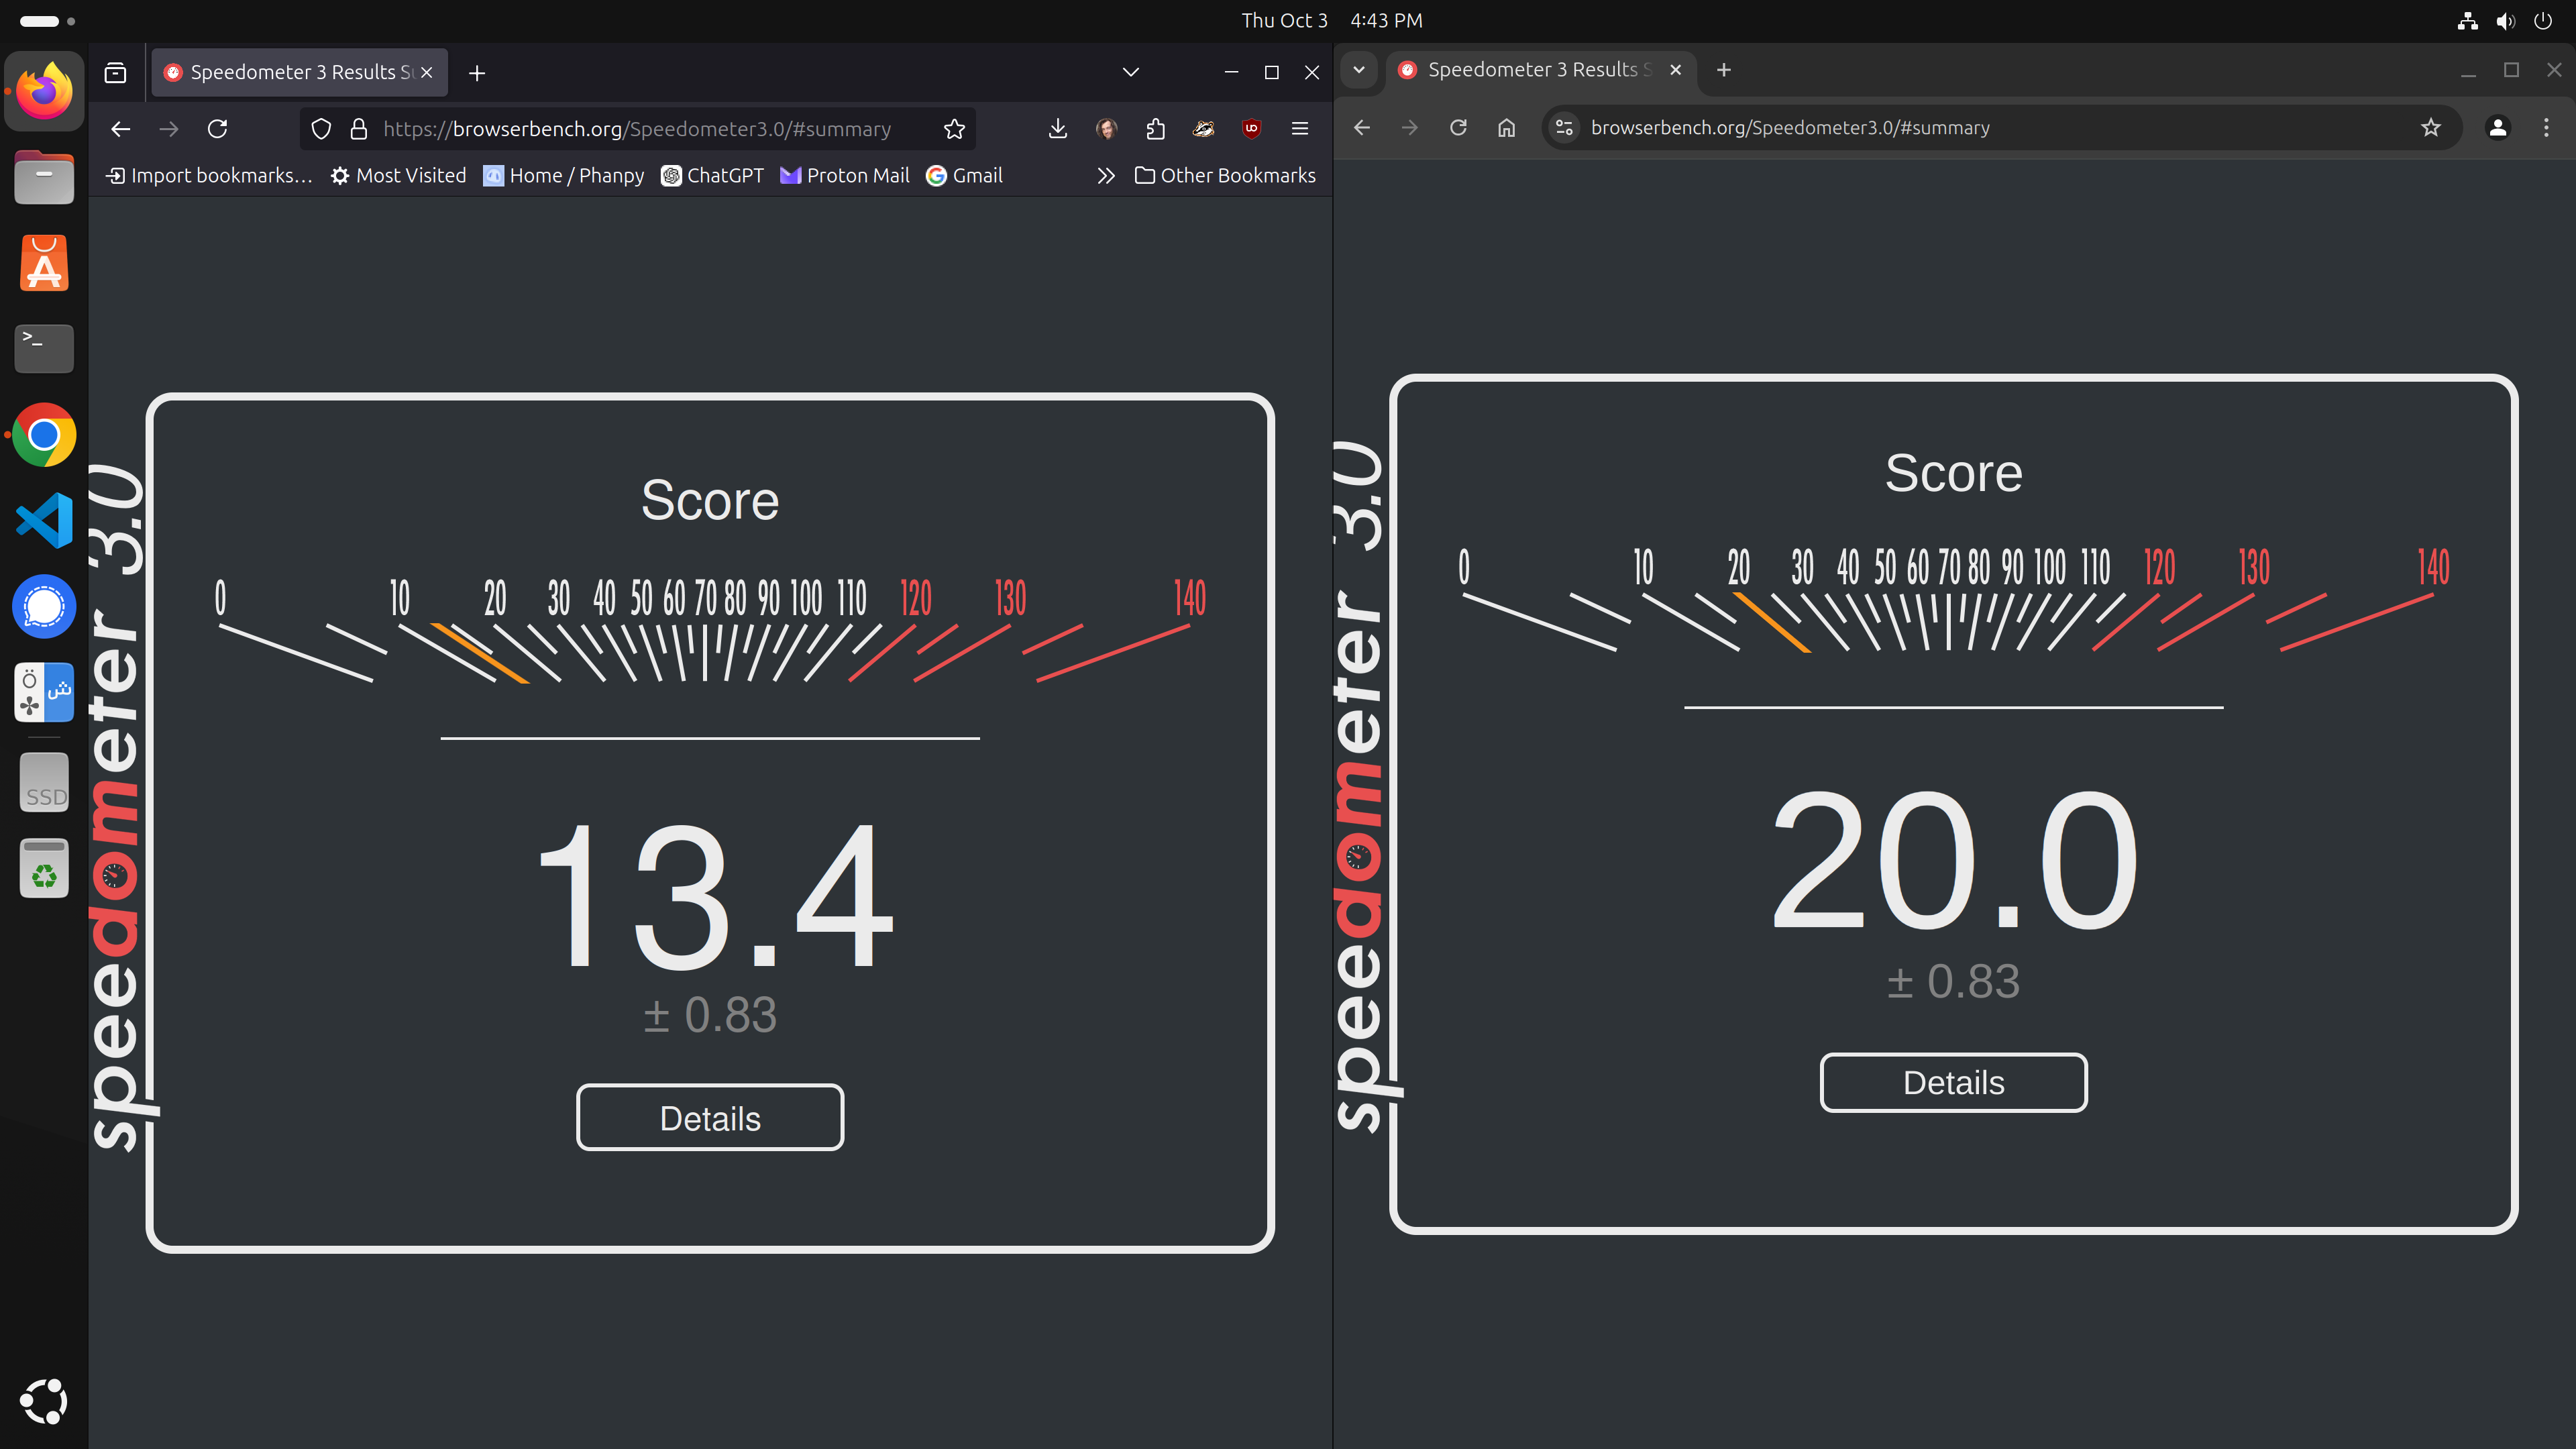The width and height of the screenshot is (2576, 1449).
Task: Click Firefox tracking protection shield icon
Action: pyautogui.click(x=321, y=129)
